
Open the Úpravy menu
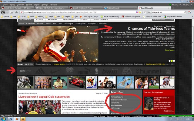tap(13, 5)
